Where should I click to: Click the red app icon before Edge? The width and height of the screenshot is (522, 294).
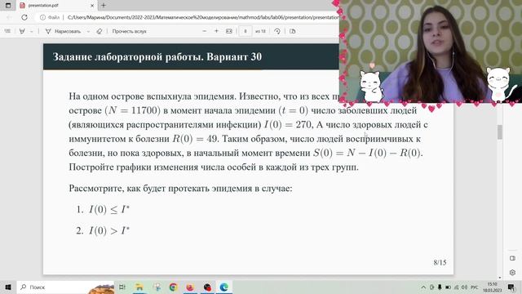pos(207,287)
